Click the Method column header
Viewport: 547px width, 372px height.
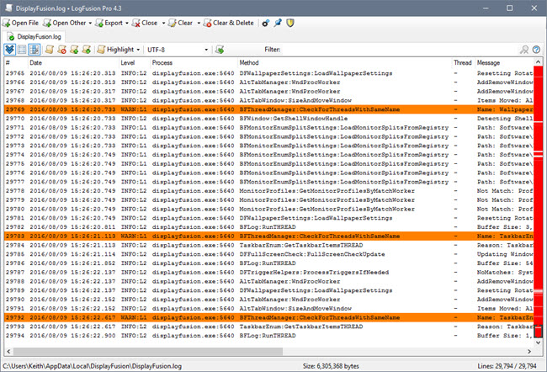pos(345,63)
